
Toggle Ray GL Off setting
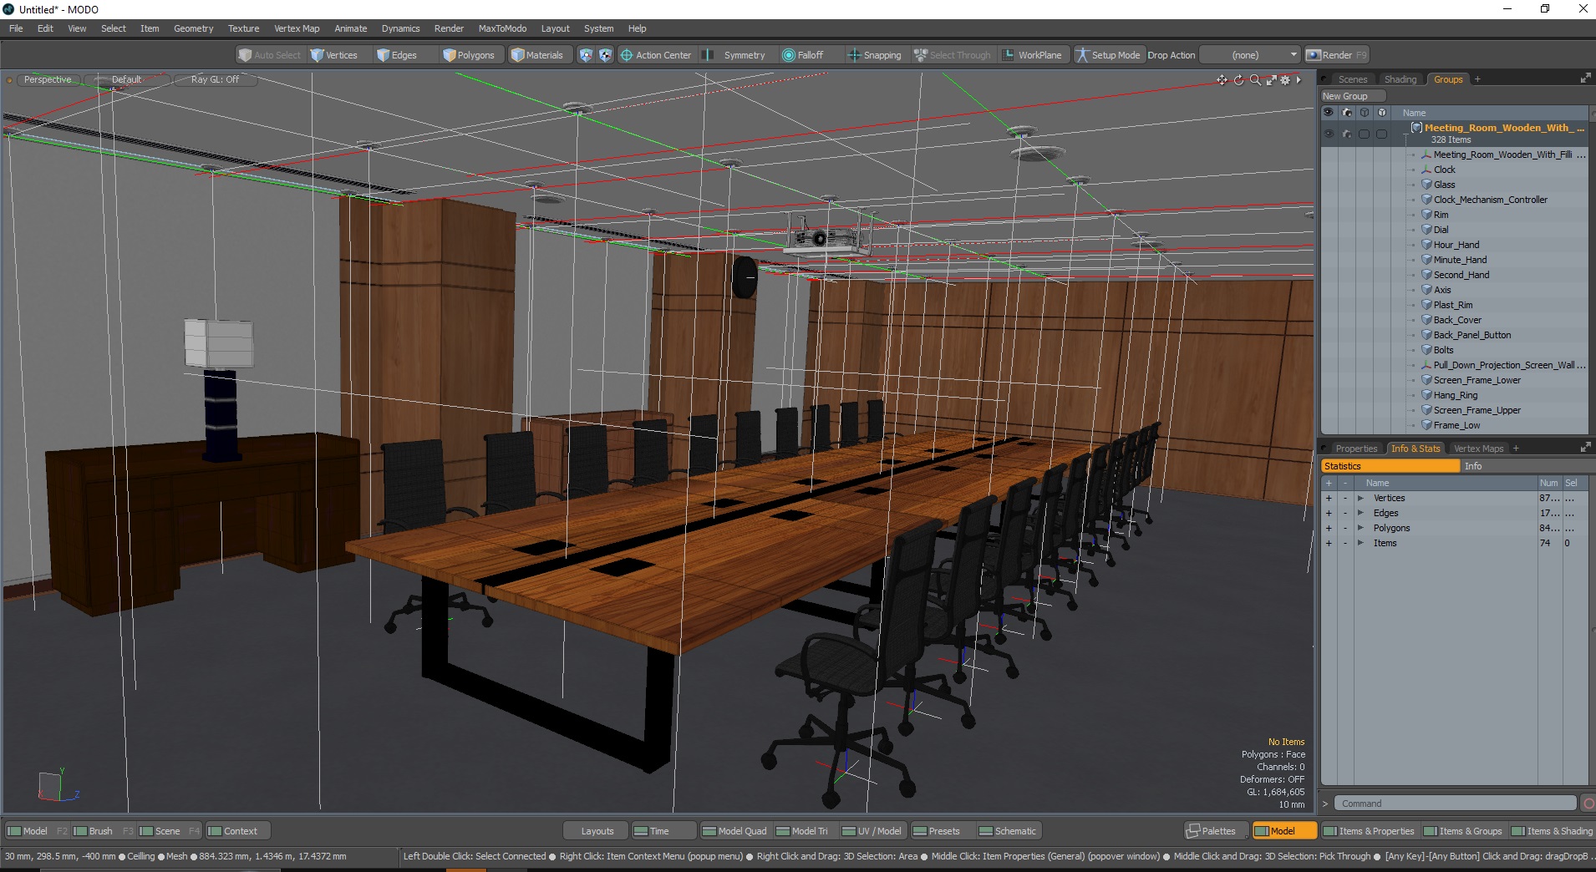tap(215, 79)
